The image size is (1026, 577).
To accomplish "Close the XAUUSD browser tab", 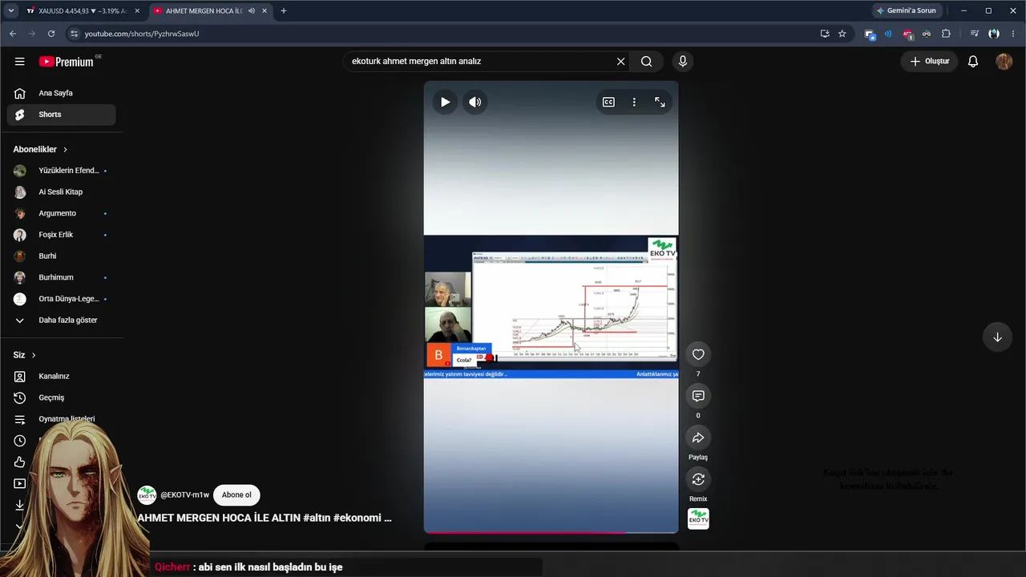I will 137,11.
